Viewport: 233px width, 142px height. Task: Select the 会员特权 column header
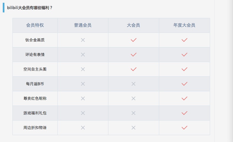tap(35, 25)
